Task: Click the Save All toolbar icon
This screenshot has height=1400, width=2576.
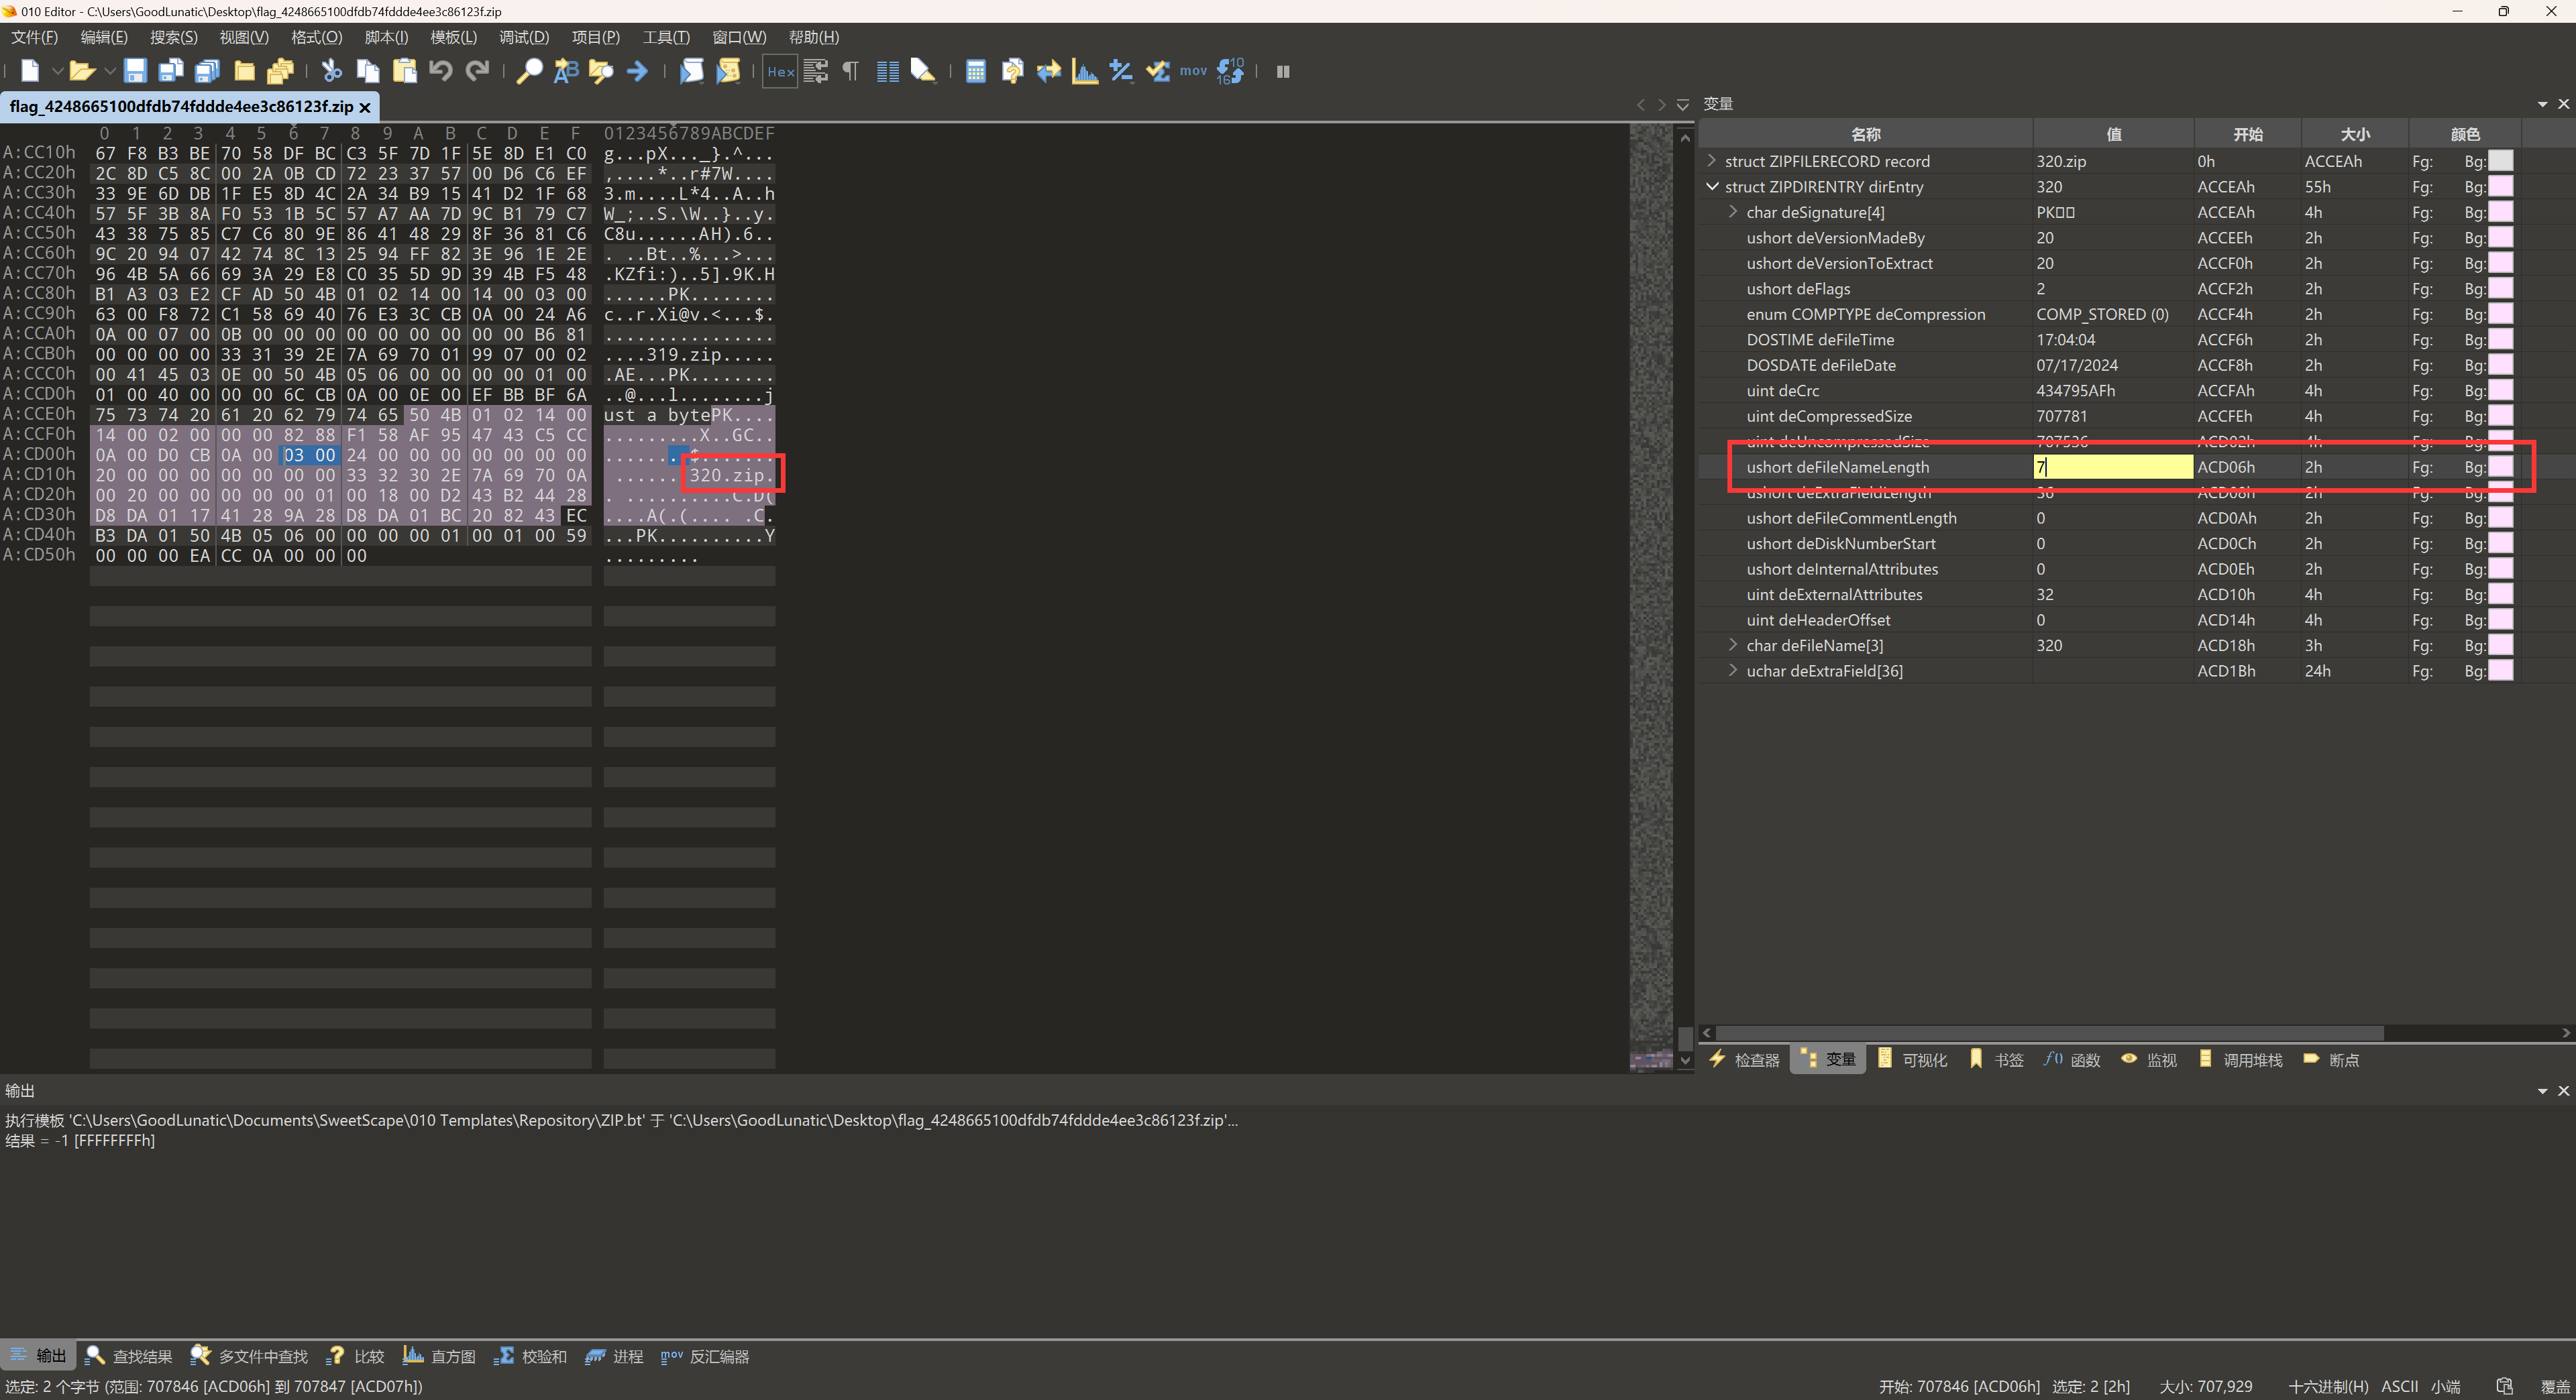Action: coord(207,71)
